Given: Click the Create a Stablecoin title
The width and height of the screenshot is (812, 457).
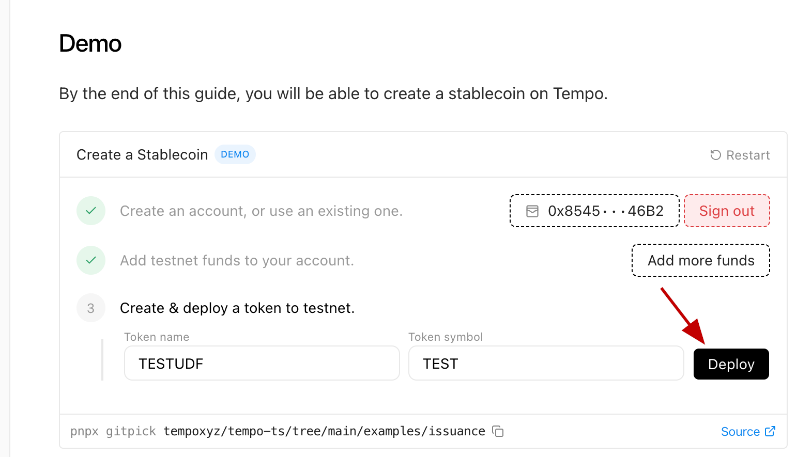Looking at the screenshot, I should [x=142, y=155].
